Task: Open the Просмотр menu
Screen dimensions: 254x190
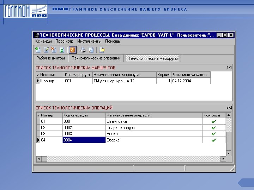Action: pos(64,42)
